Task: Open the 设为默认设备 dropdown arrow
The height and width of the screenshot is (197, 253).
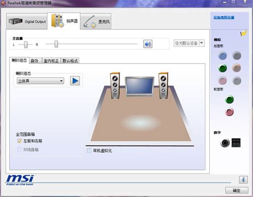Action: coord(202,43)
